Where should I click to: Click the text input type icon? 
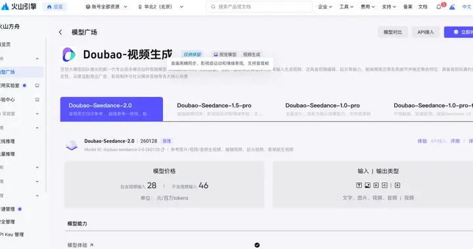coord(359,185)
